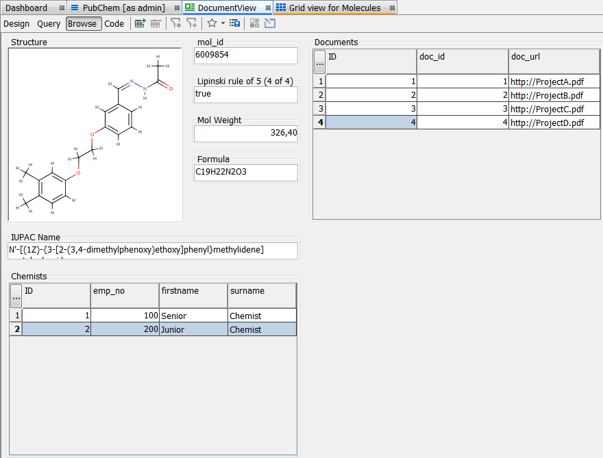This screenshot has width=603, height=458.
Task: Click the add row icon in toolbar
Action: coord(140,23)
